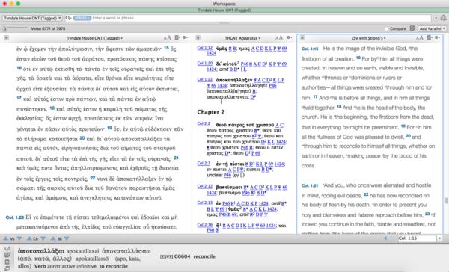
Task: Open the Col 1:22 apparatus link
Action: click(x=205, y=79)
